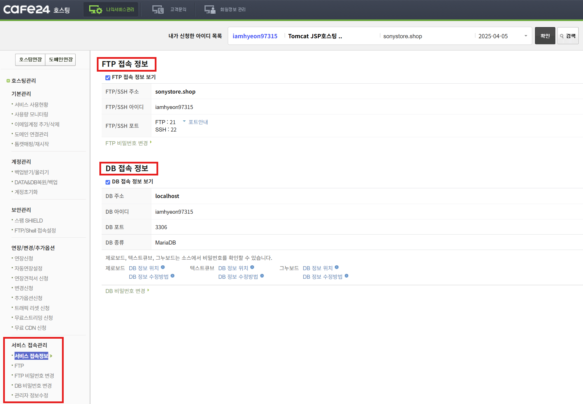Image resolution: width=583 pixels, height=404 pixels.
Task: Open FTP 비밀번호 변경 link under FTP info
Action: tap(127, 143)
